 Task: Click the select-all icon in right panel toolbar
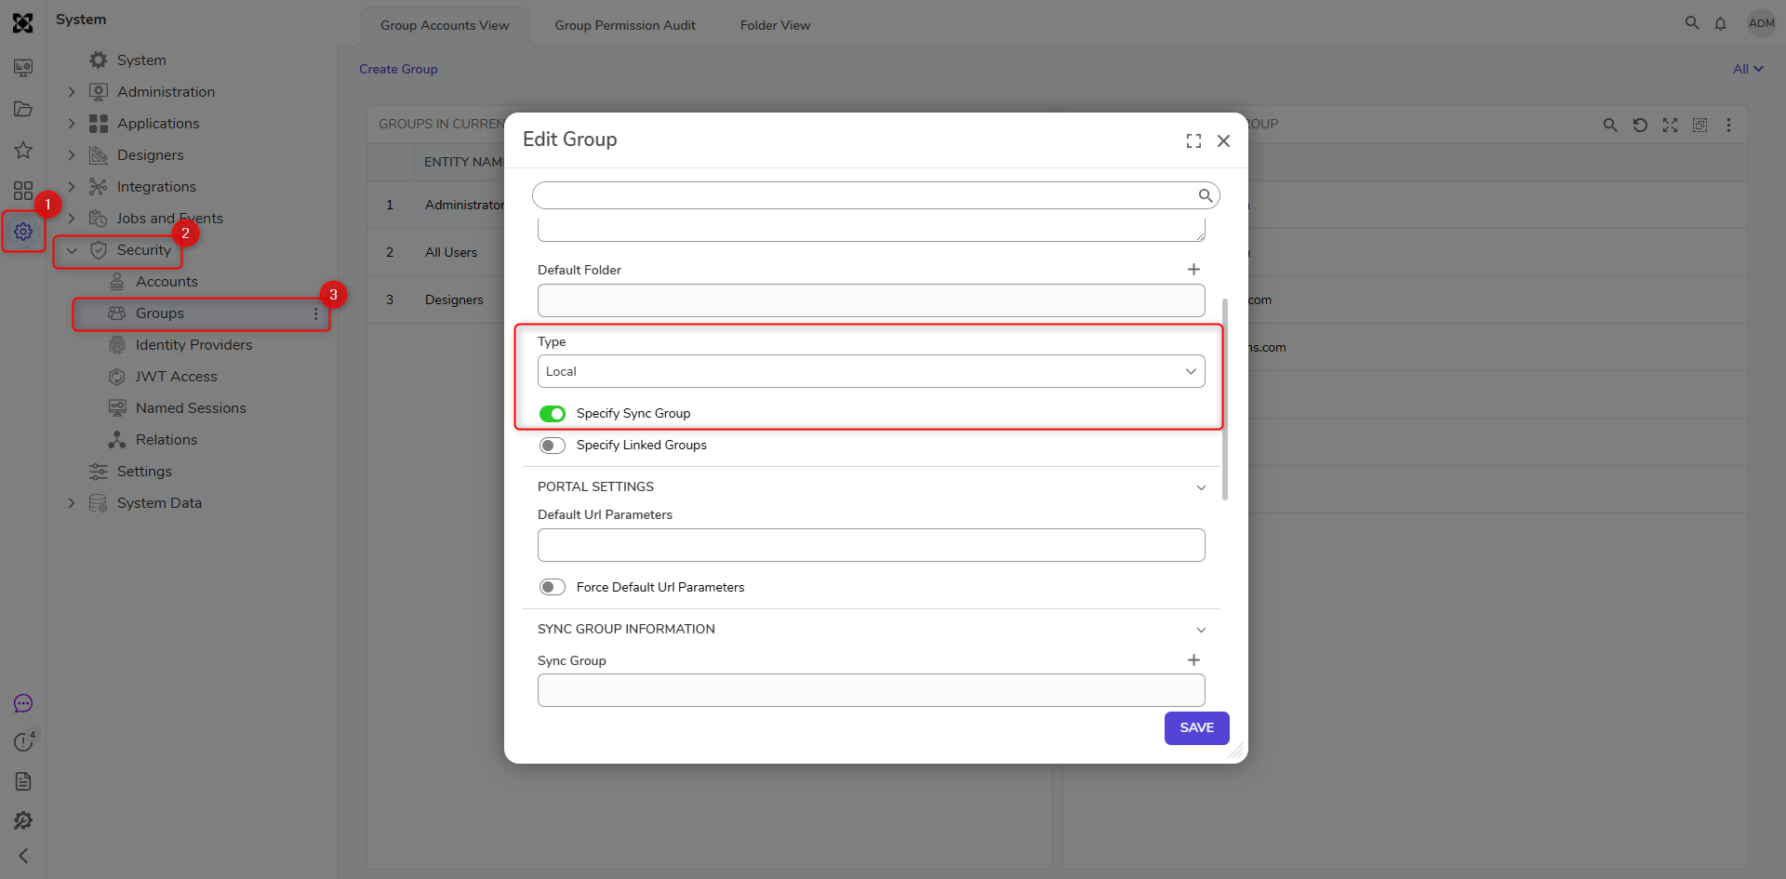pos(1699,125)
